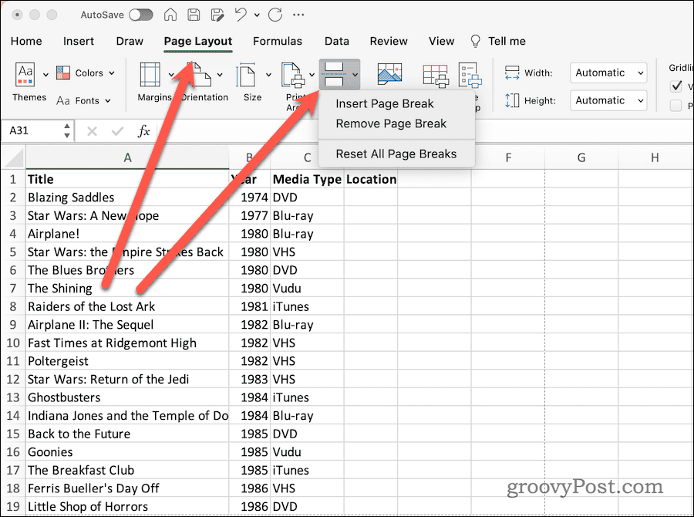The height and width of the screenshot is (517, 694).
Task: Open the Height Automatic dropdown
Action: click(x=608, y=100)
